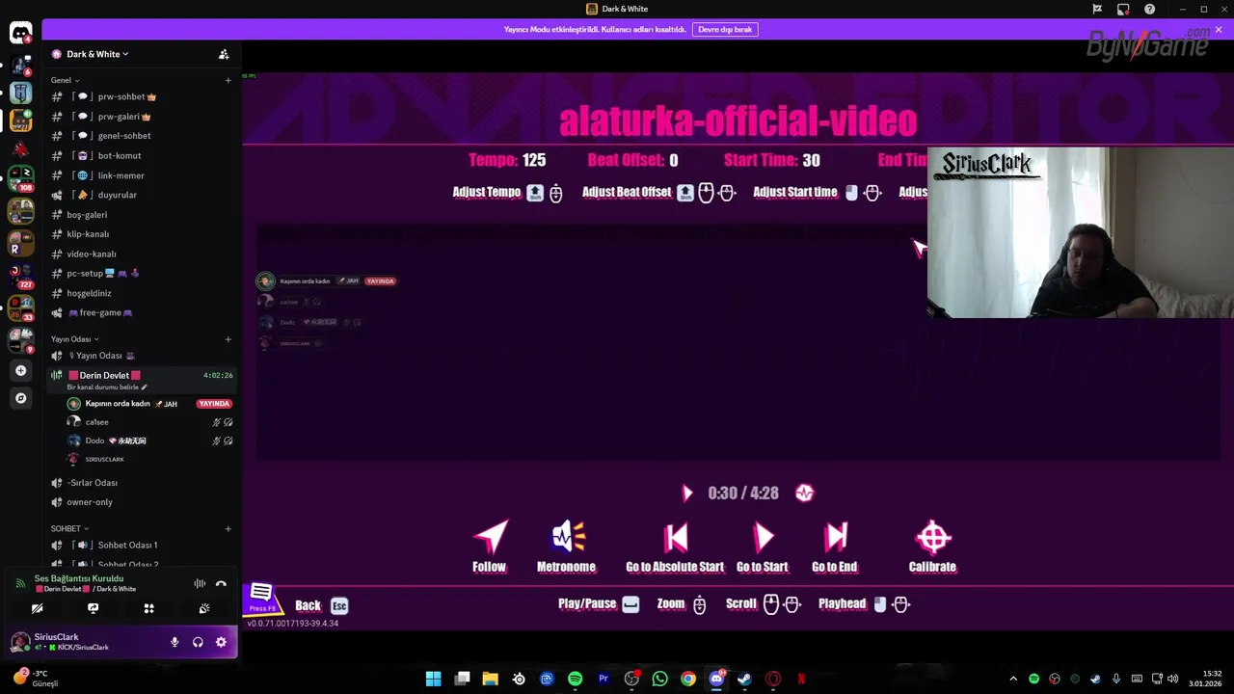Open Discord direct messages home icon
The width and height of the screenshot is (1234, 694).
[x=21, y=34]
